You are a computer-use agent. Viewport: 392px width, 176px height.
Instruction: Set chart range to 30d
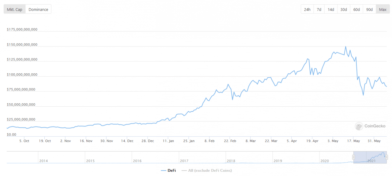(x=344, y=9)
